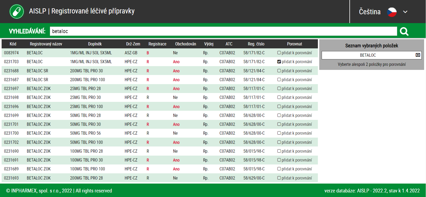The width and height of the screenshot is (426, 197).
Task: Sort by the Obchodován column header
Action: 185,44
